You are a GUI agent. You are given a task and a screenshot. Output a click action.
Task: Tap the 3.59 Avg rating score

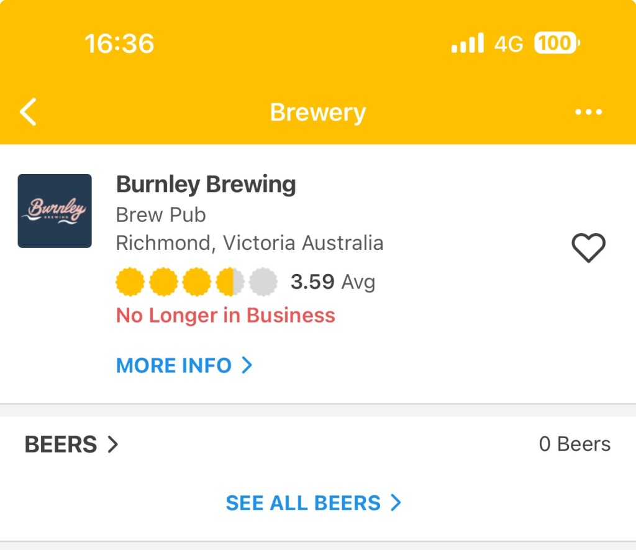tap(332, 282)
